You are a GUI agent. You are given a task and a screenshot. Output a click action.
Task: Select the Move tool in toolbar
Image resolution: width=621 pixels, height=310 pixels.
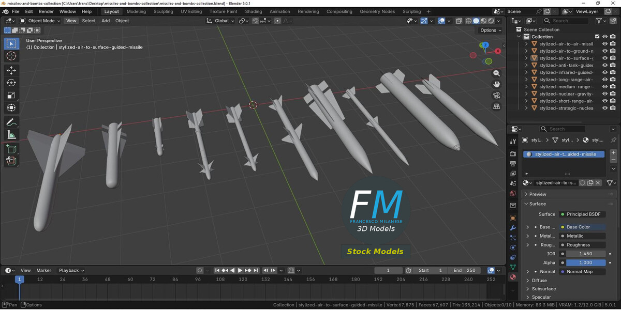(11, 70)
